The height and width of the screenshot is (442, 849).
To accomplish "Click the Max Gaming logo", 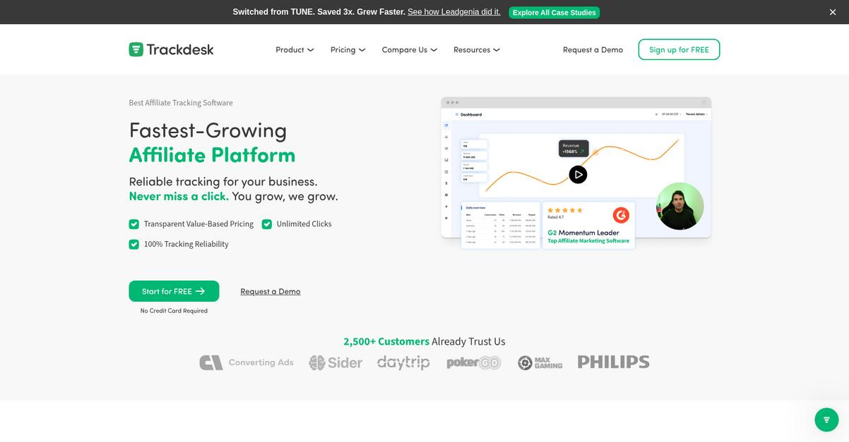I will pos(540,362).
